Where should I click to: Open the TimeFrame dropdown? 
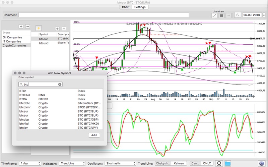click(x=30, y=163)
